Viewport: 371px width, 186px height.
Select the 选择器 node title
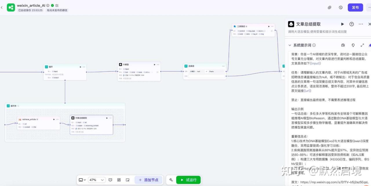coord(191,66)
